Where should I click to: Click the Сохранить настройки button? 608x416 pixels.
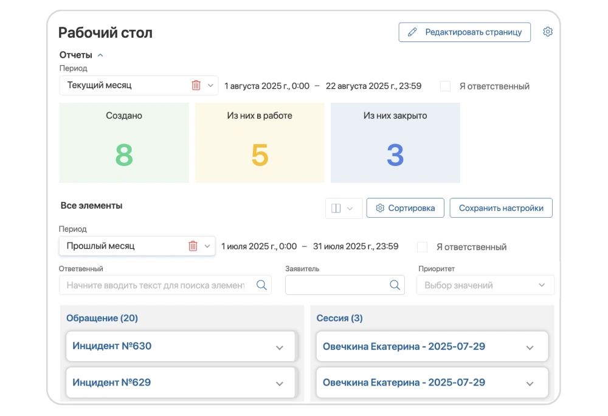point(501,208)
